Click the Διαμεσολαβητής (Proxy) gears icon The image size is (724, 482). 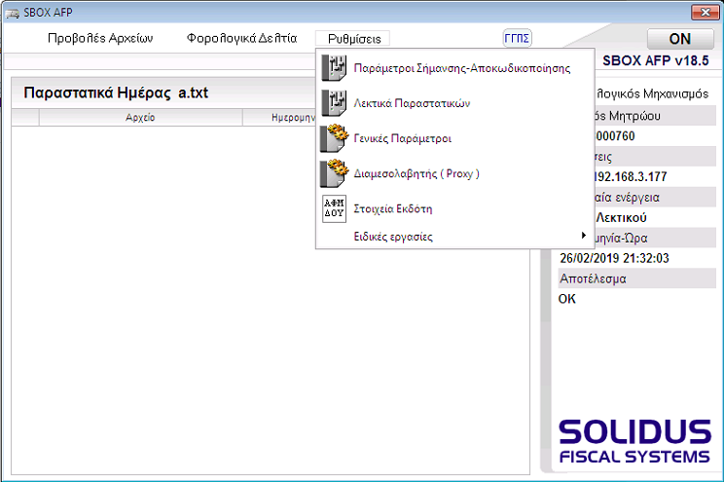click(x=334, y=173)
